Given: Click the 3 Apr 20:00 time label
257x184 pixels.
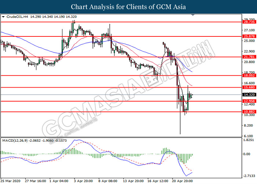Looking at the screenshot, I should pyautogui.click(x=83, y=181).
